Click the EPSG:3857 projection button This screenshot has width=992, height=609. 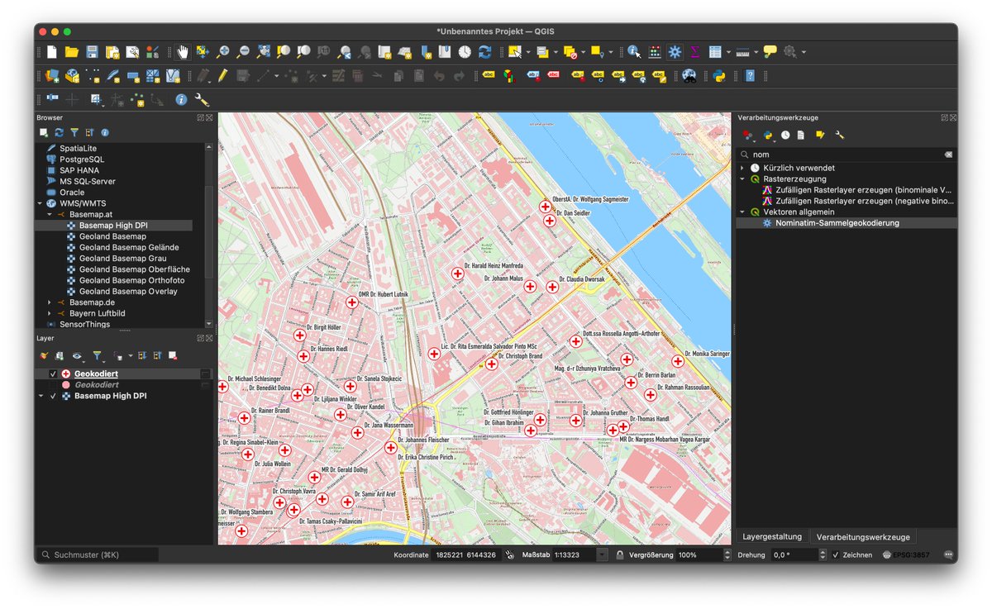pos(905,554)
